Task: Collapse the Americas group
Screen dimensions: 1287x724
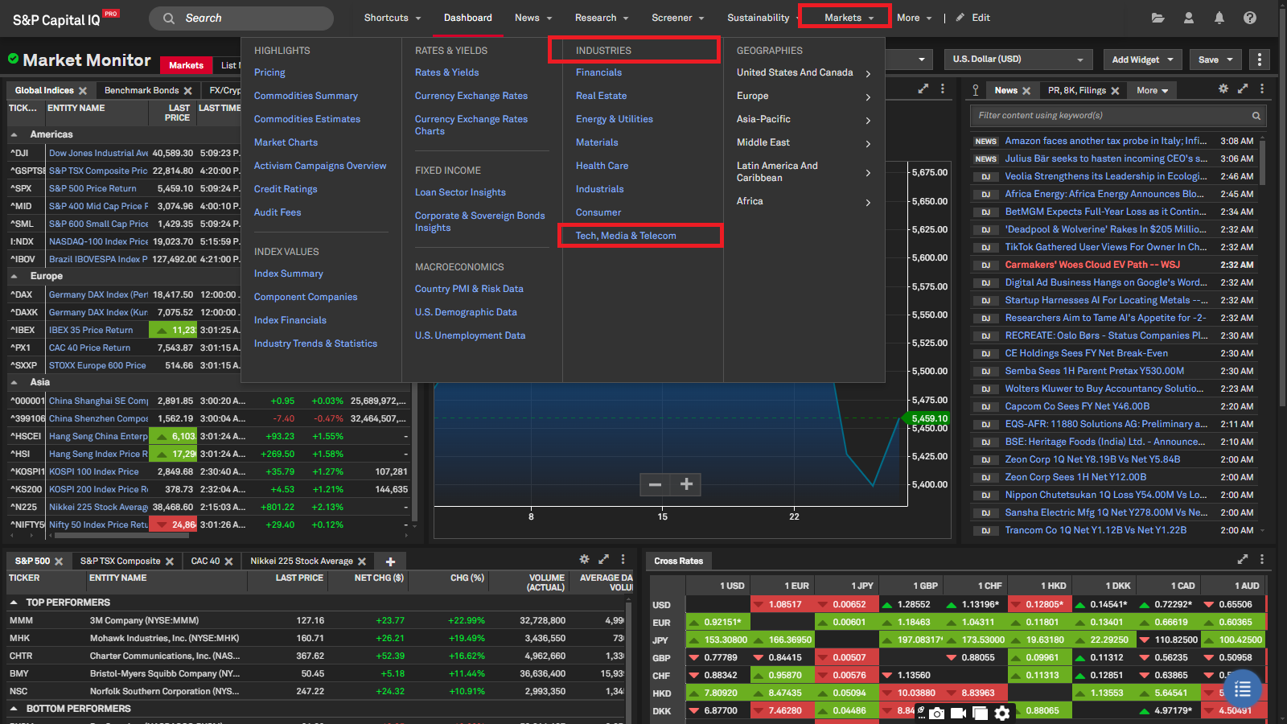Action: click(14, 135)
